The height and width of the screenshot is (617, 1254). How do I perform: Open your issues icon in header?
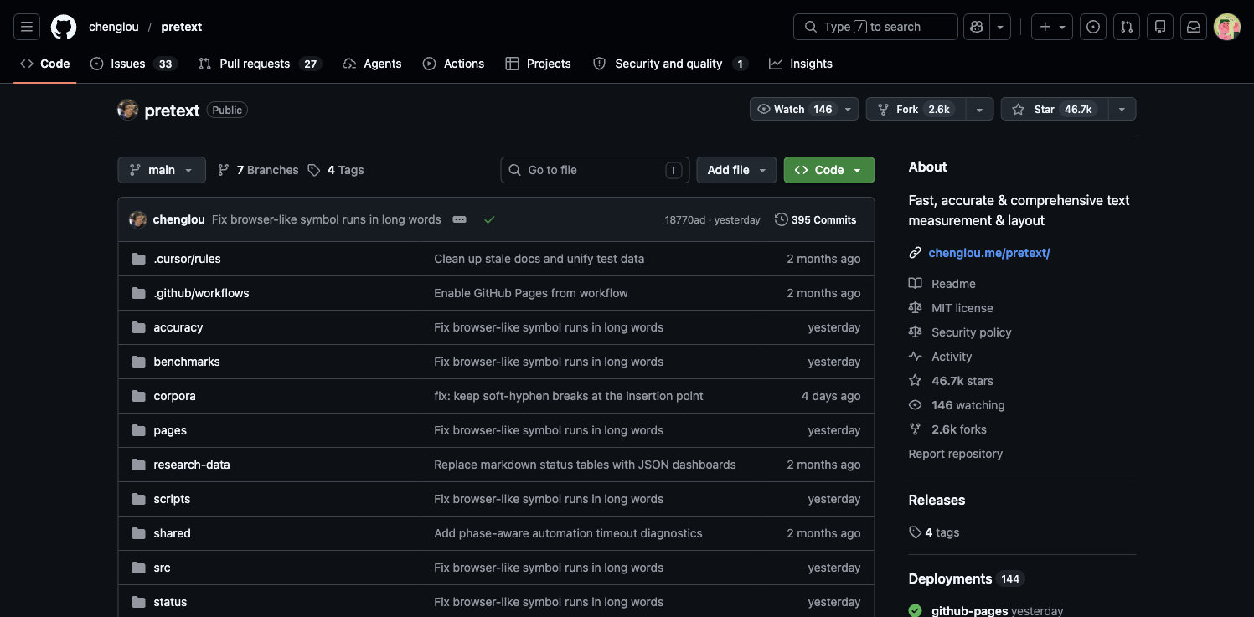point(1093,27)
